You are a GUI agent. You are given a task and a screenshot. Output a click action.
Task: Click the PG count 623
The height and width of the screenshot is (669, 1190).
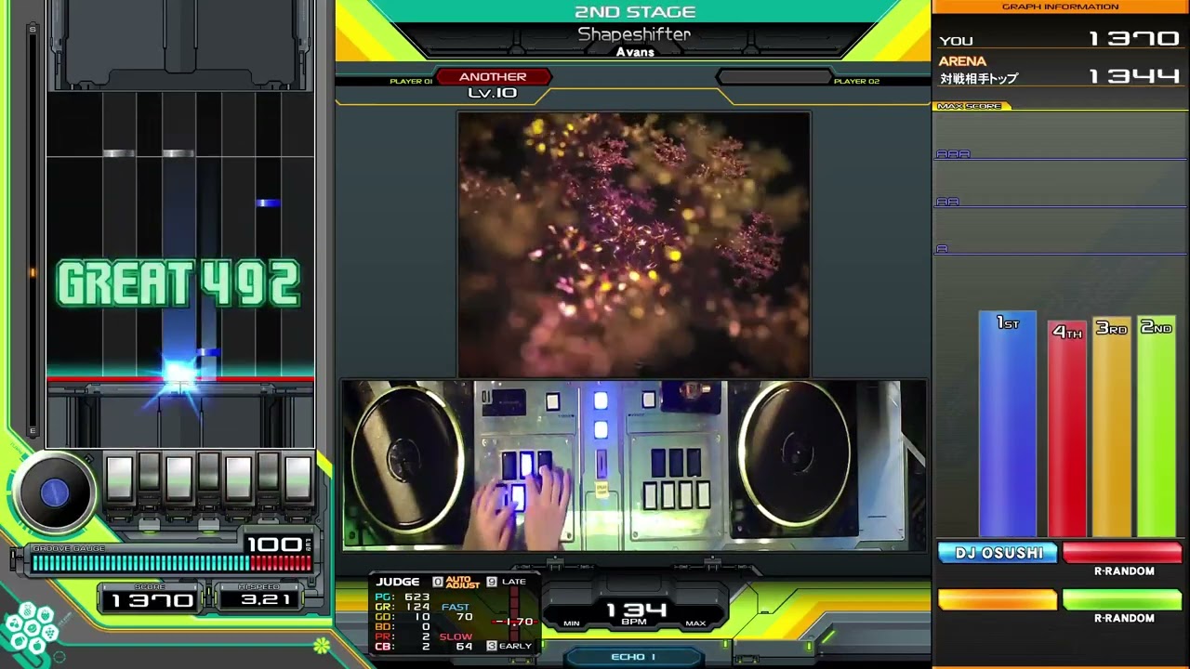click(x=416, y=597)
